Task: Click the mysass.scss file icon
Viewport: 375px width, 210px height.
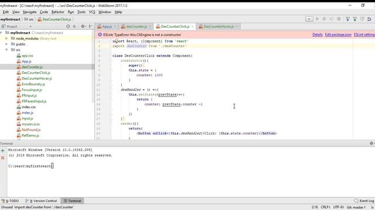Action: [19, 124]
